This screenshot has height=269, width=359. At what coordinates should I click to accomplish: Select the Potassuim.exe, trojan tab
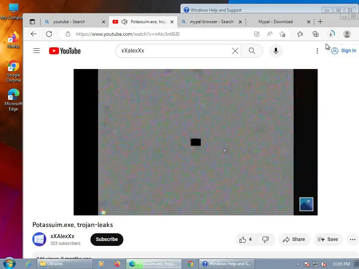click(149, 22)
